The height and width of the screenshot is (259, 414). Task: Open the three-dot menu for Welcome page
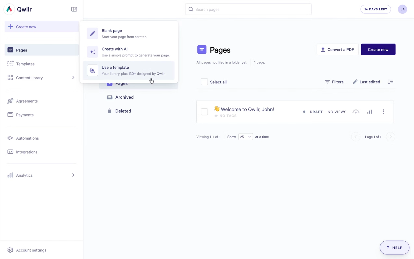click(x=383, y=112)
